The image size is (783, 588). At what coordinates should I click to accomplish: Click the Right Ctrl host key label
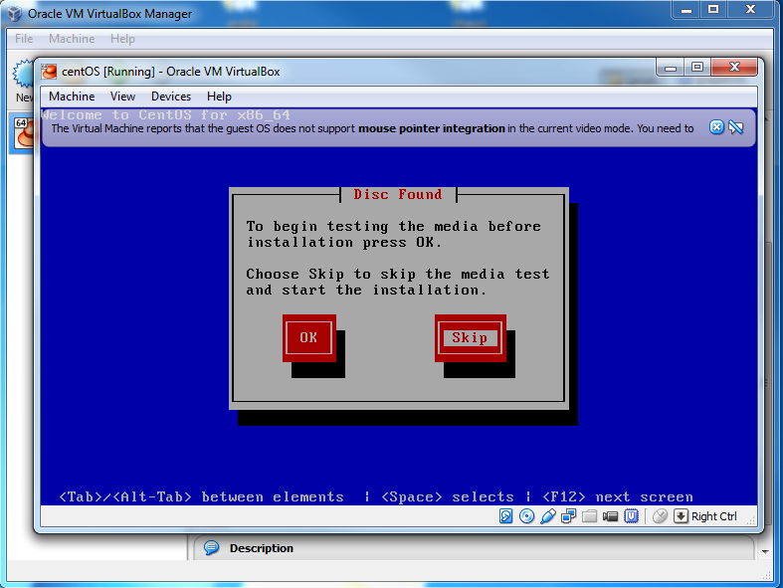(713, 516)
